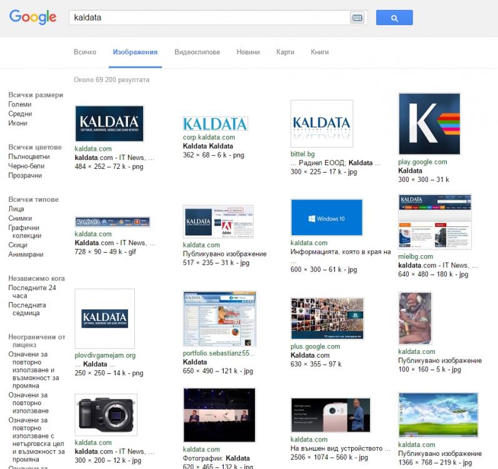This screenshot has height=469, width=498.
Task: Select the с нетърговска цел и възможност за промяна filter
Action: [36, 440]
